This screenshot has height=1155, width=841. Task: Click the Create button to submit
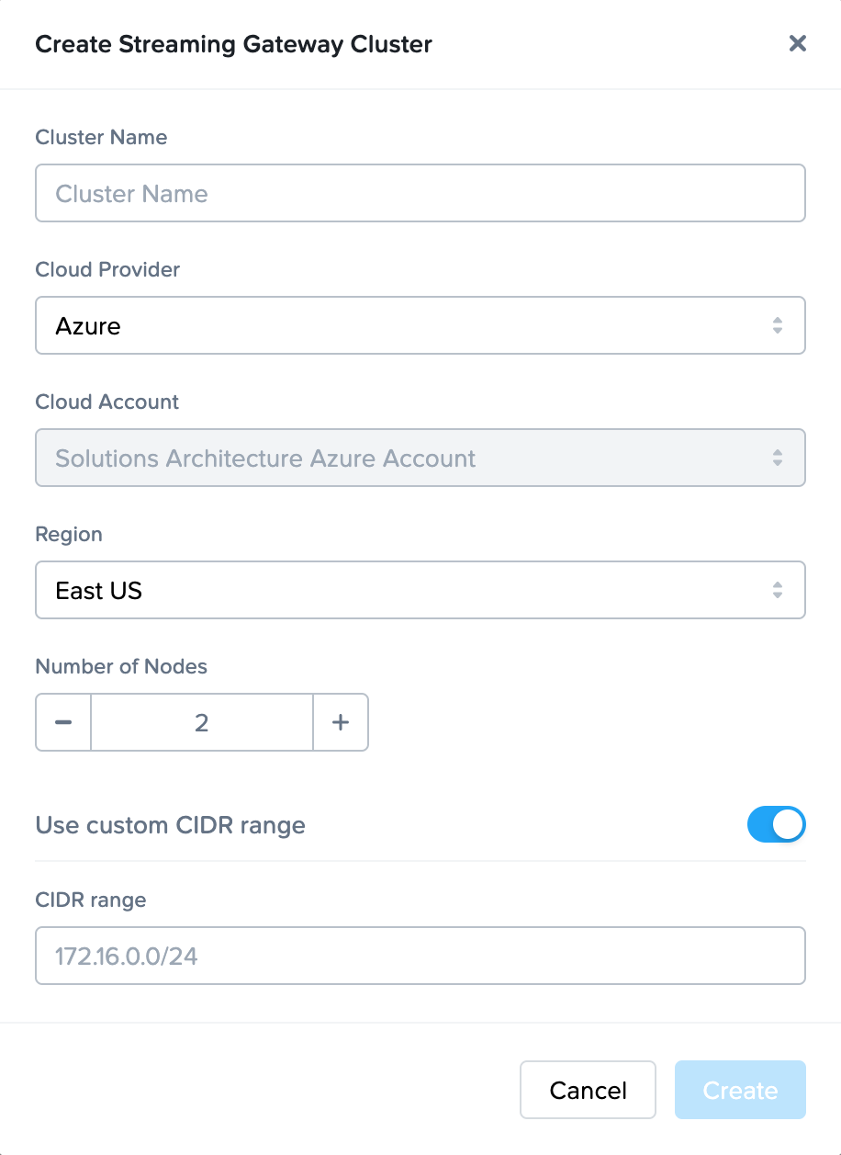pyautogui.click(x=740, y=1090)
